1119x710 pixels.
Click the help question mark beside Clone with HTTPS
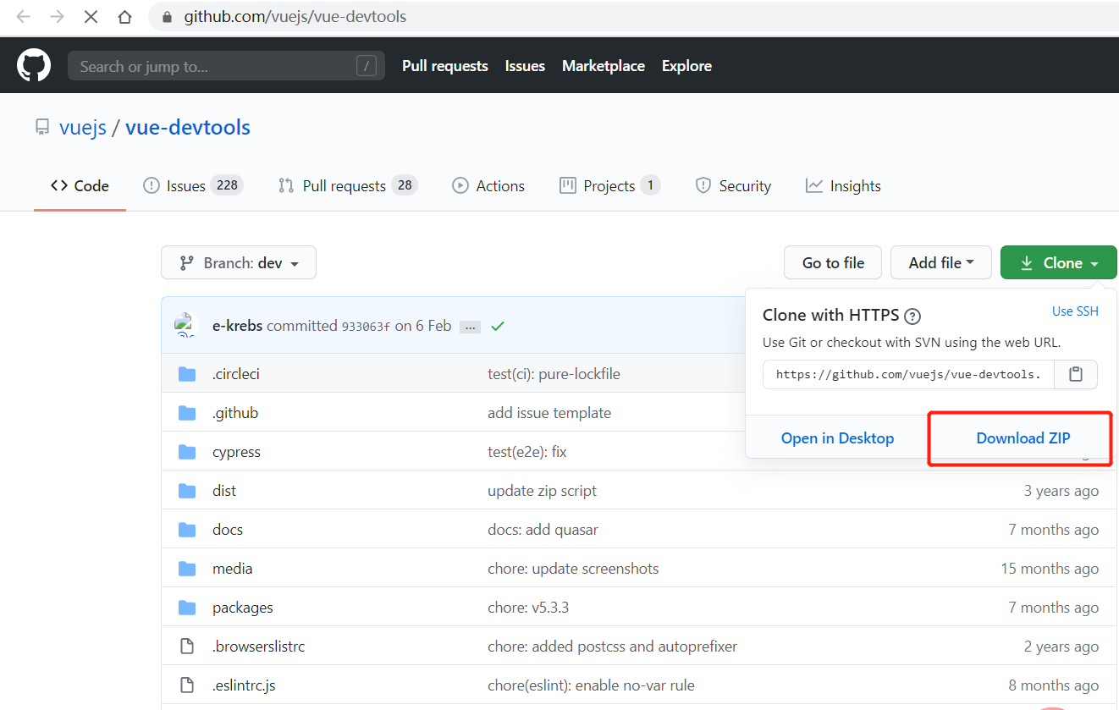(x=912, y=316)
